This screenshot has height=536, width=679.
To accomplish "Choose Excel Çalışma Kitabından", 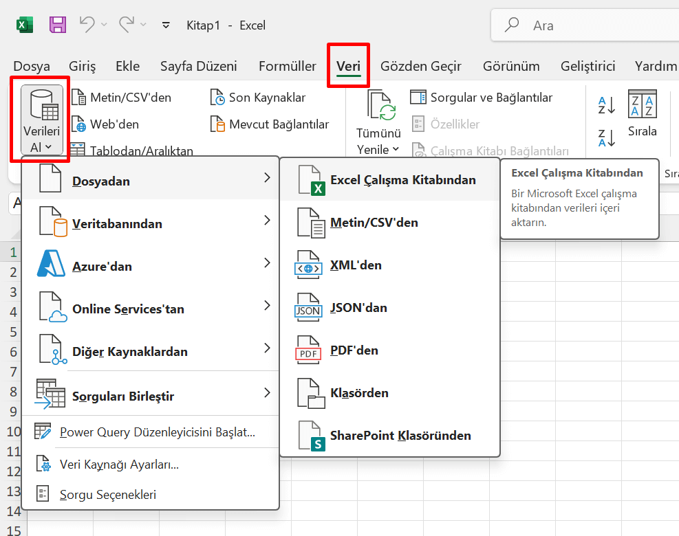I will pyautogui.click(x=390, y=179).
